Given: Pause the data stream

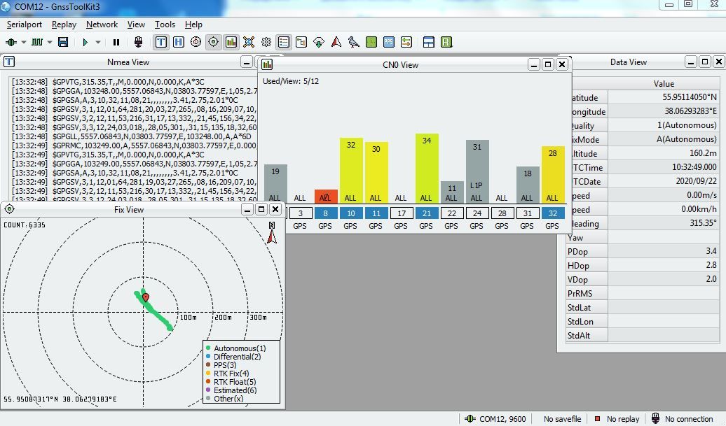Looking at the screenshot, I should [x=116, y=42].
